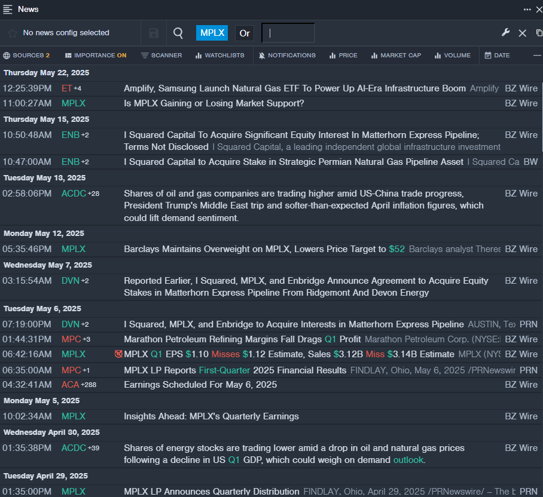
Task: Click the MPLX search tag
Action: pyautogui.click(x=212, y=33)
